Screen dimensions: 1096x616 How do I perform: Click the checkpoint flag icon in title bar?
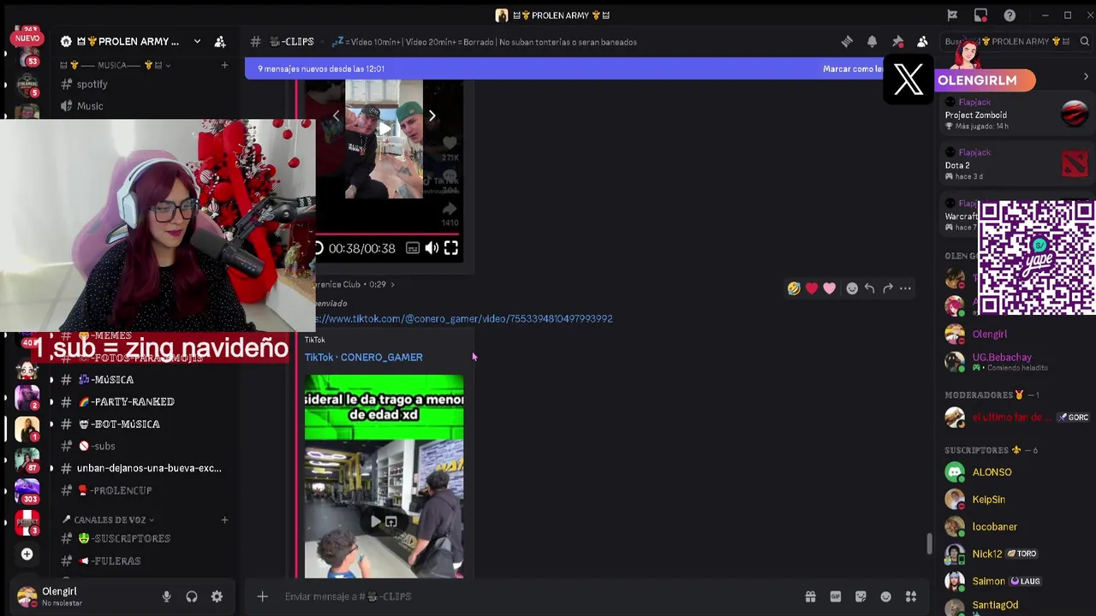952,15
